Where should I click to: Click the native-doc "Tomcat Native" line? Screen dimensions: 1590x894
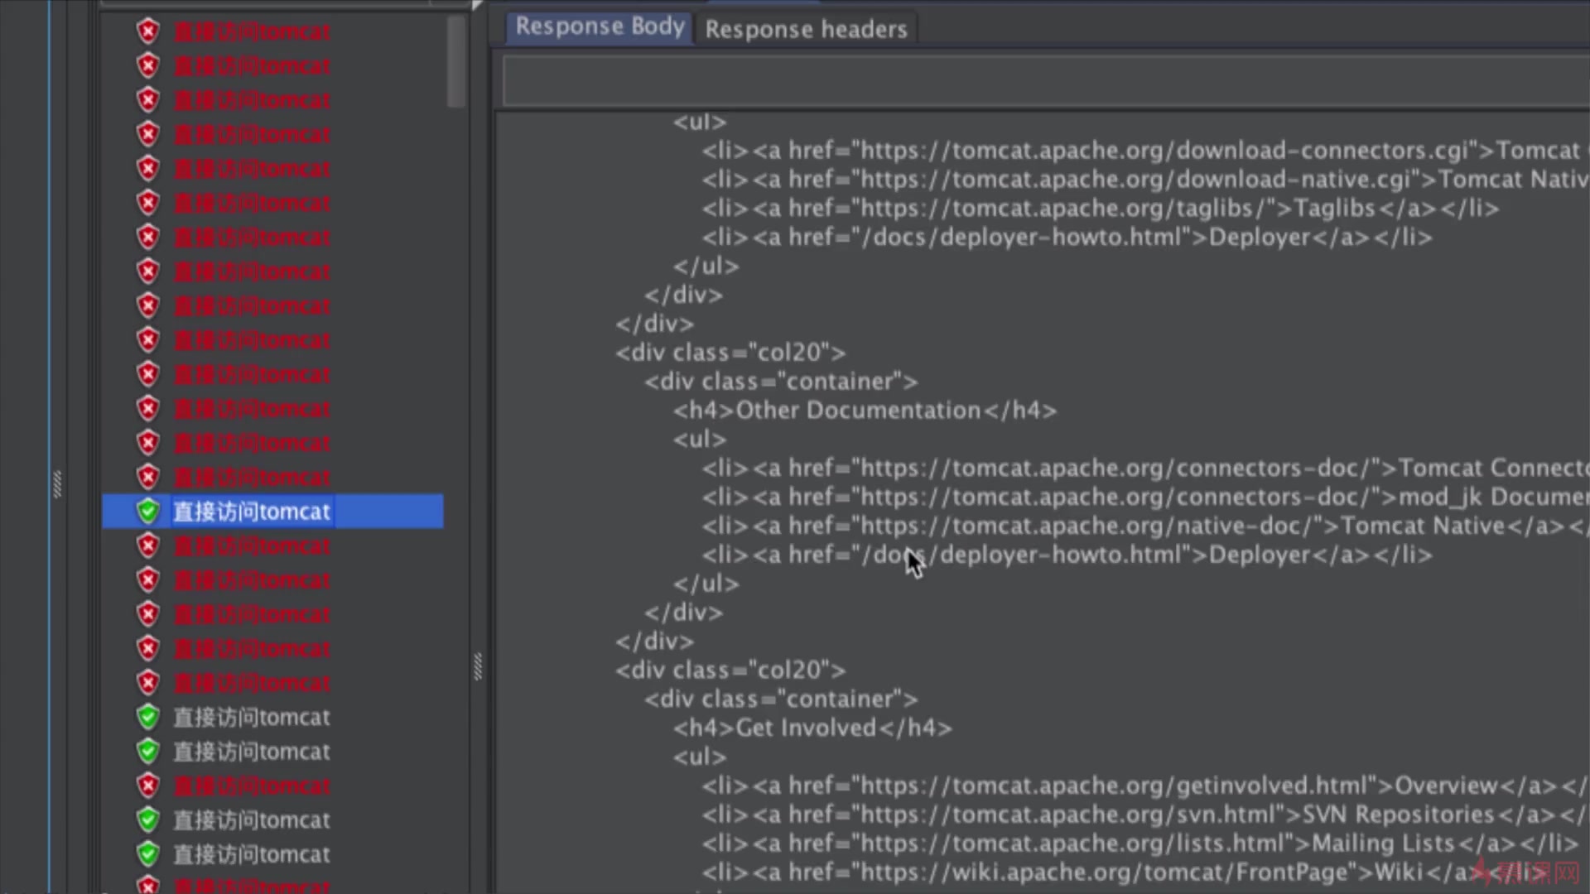1145,526
